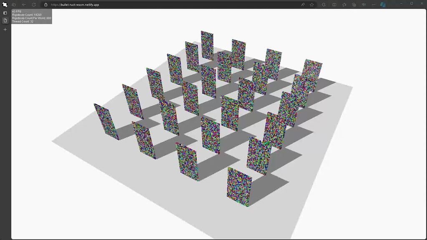Click the site security padlock icon

46,5
